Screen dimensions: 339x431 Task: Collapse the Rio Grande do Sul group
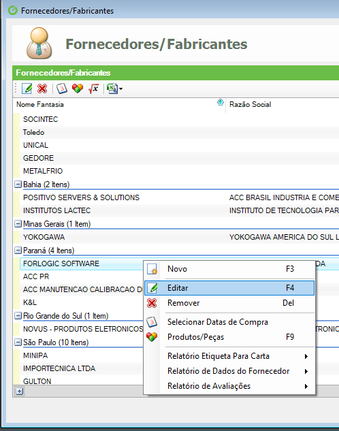click(18, 315)
